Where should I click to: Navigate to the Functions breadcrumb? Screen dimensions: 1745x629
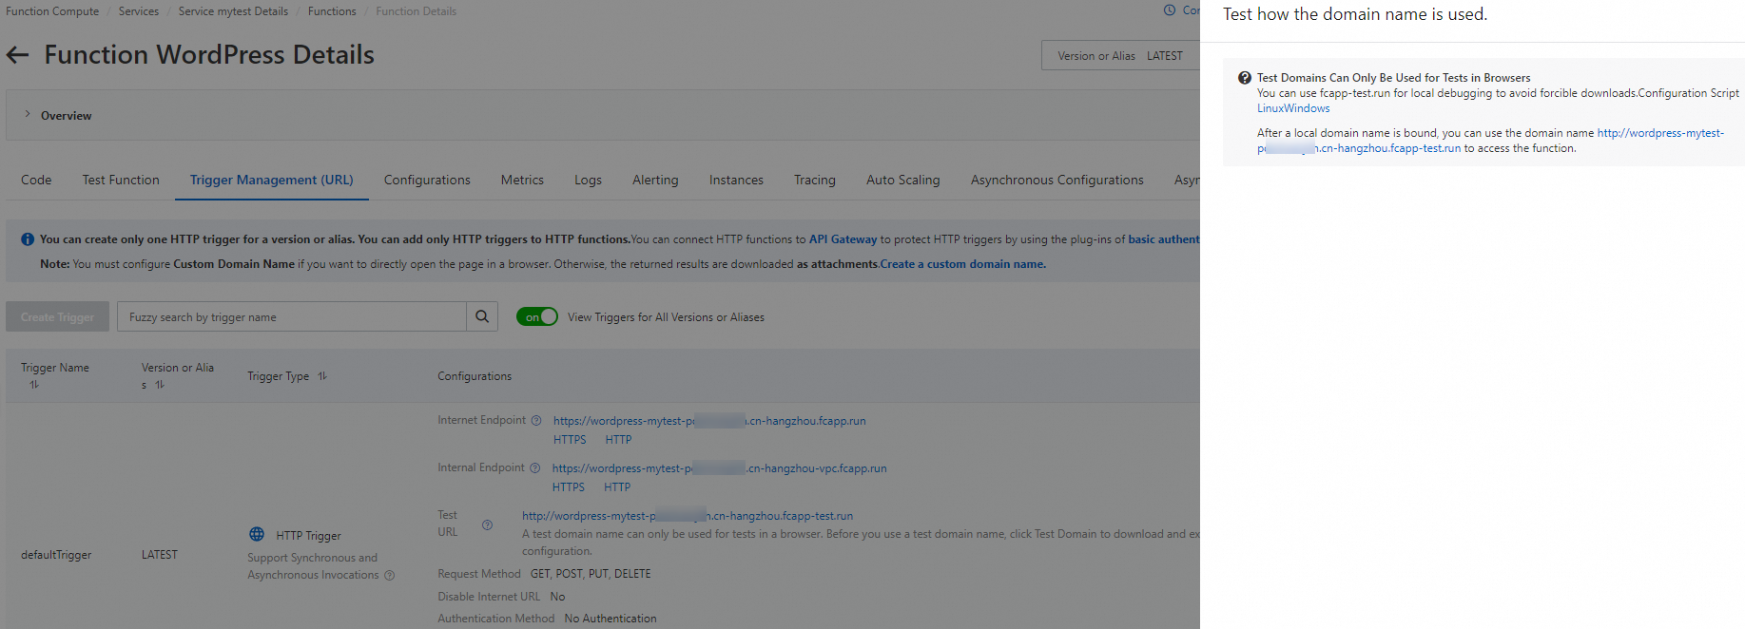pos(332,11)
